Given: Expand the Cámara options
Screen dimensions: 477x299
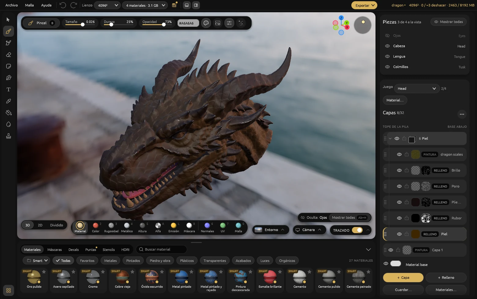Looking at the screenshot, I should coord(309,230).
